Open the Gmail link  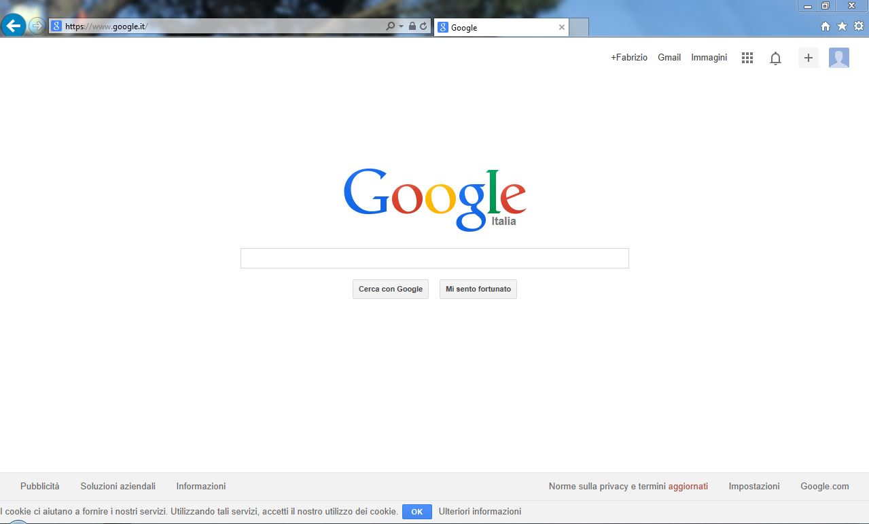[x=669, y=58]
